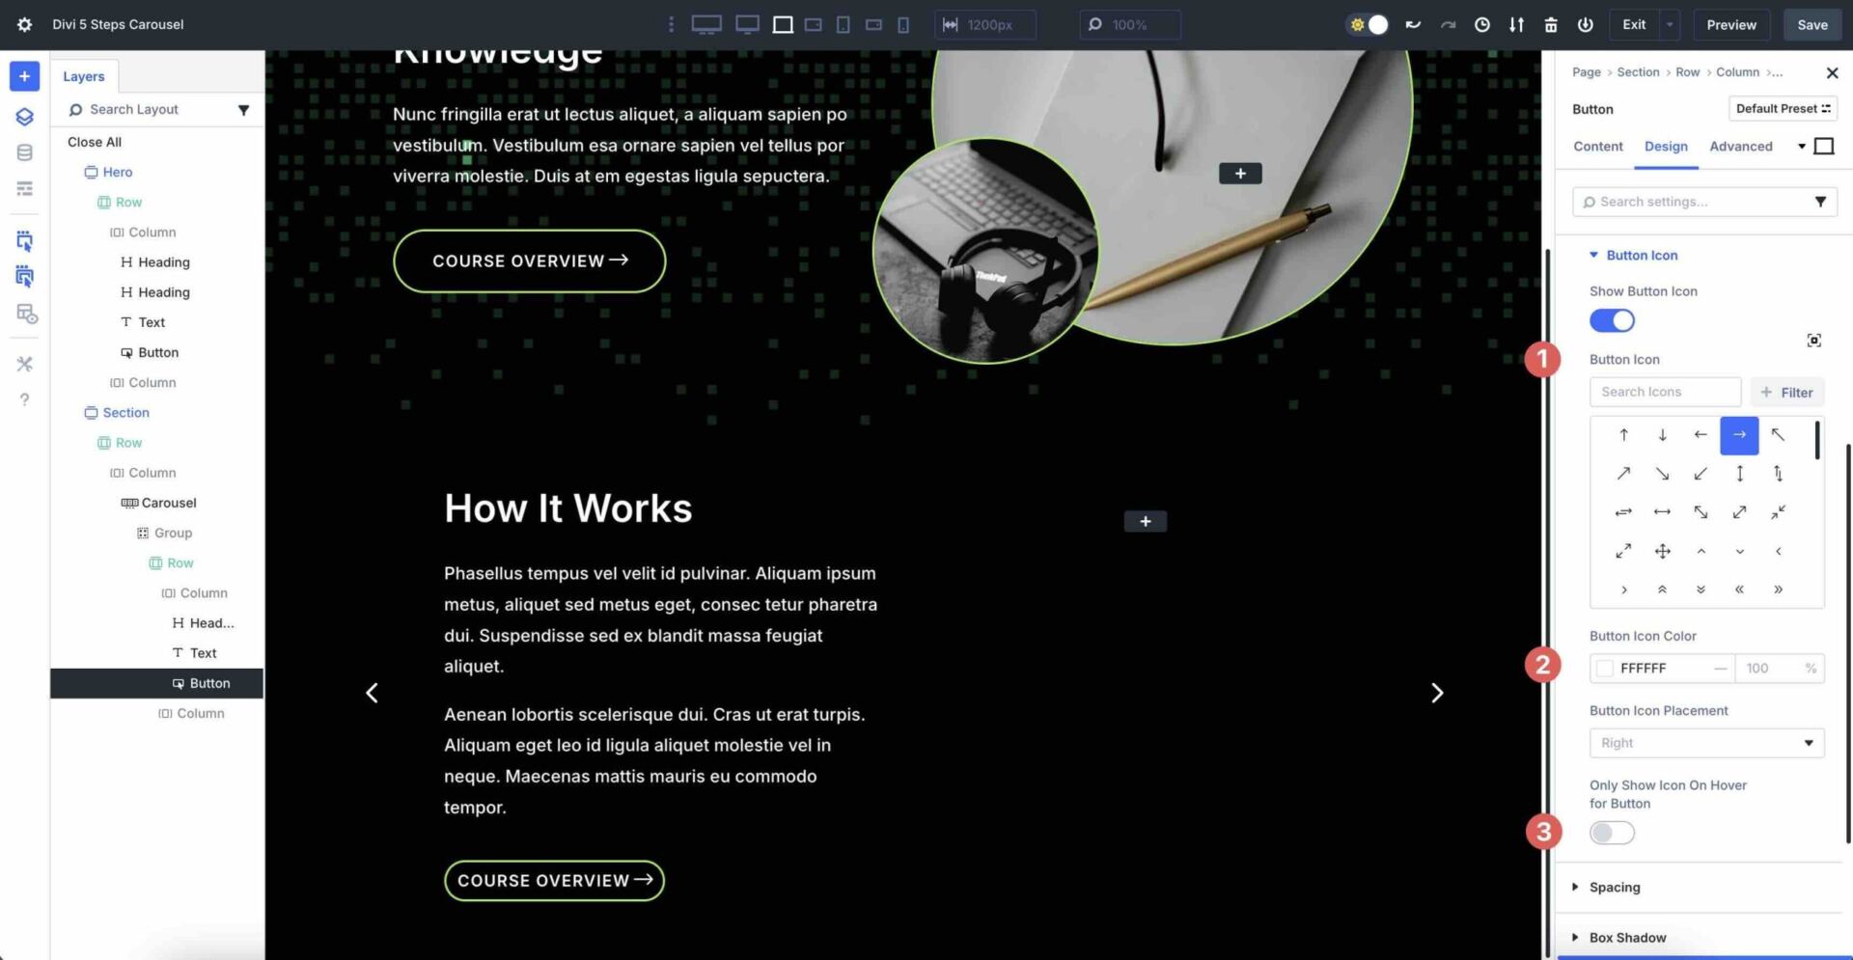The width and height of the screenshot is (1853, 960).
Task: Click the Preview button
Action: tap(1731, 24)
